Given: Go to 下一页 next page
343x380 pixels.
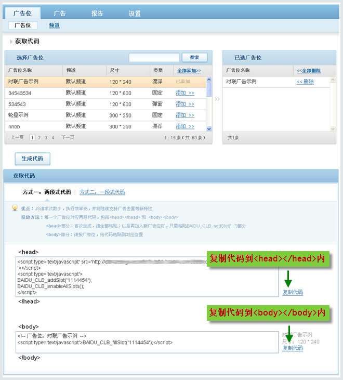Looking at the screenshot, I should [x=68, y=137].
